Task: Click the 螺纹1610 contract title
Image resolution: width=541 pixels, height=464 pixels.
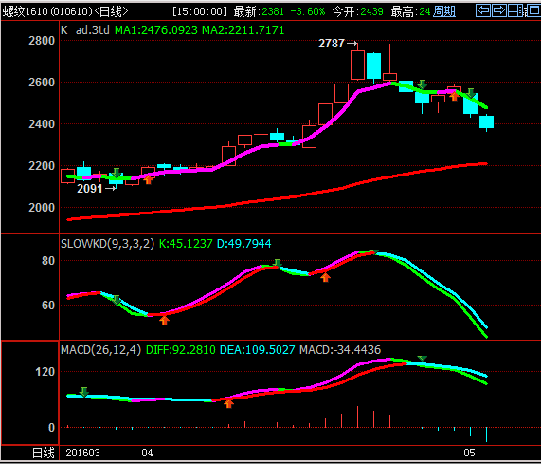Action: pyautogui.click(x=26, y=11)
